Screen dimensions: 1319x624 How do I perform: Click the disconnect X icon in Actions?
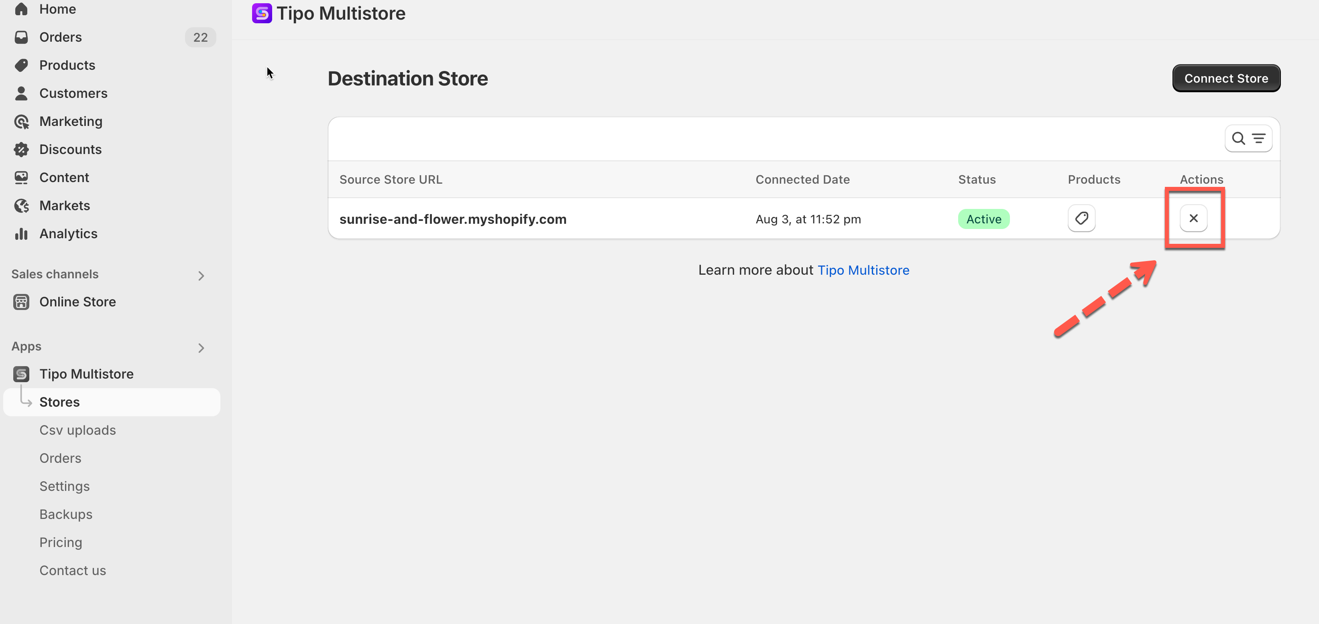click(x=1193, y=219)
